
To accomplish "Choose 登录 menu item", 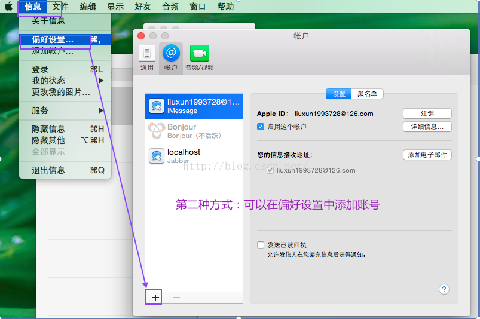I will pos(65,69).
